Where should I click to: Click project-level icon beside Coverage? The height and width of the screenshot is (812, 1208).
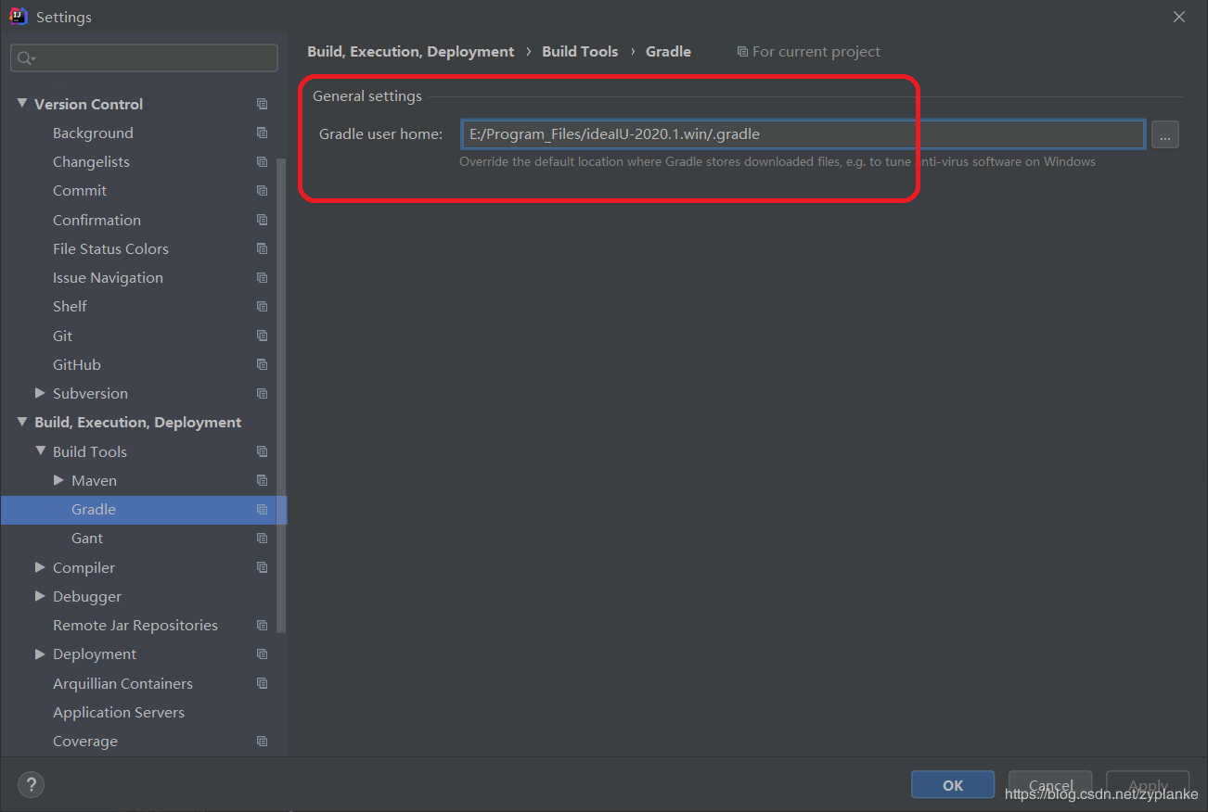263,741
